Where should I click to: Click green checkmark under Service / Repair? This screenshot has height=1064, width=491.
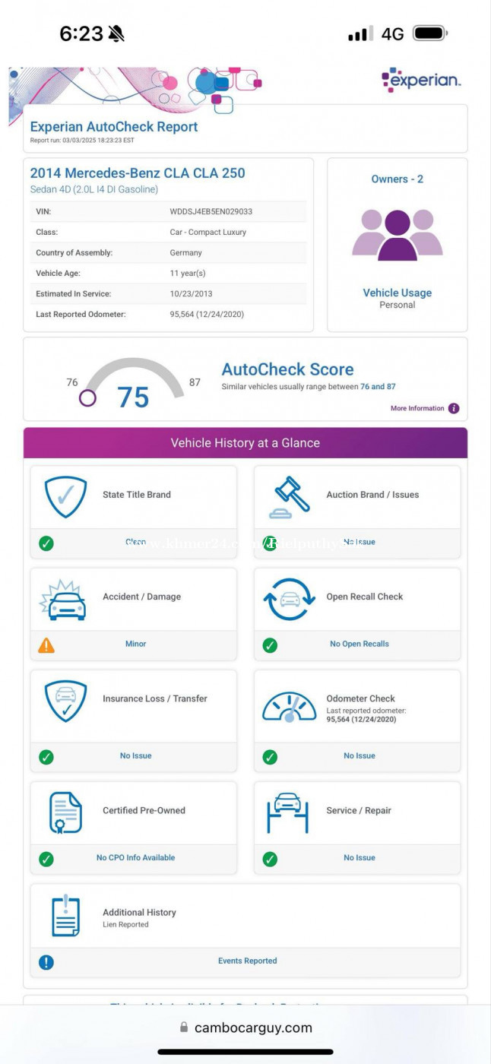270,859
